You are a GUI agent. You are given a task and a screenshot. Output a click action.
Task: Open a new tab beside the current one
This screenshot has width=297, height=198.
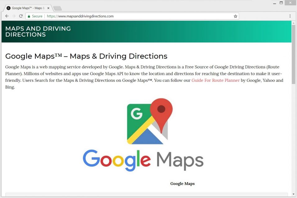[57, 8]
